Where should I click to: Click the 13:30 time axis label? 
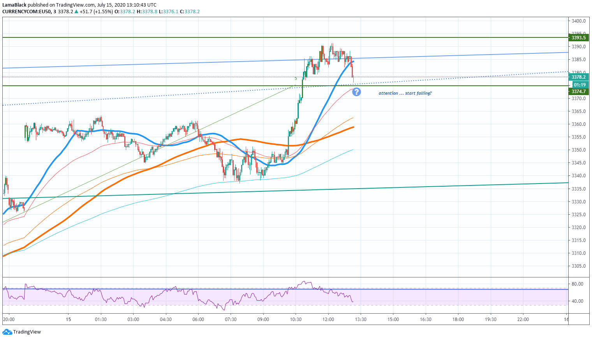click(x=361, y=320)
